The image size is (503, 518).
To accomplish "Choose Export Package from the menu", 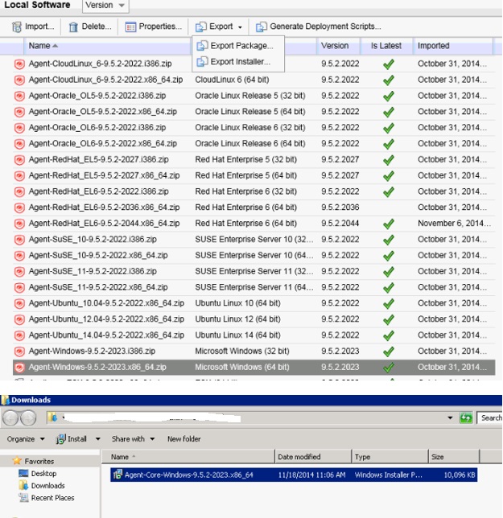I will click(x=241, y=46).
